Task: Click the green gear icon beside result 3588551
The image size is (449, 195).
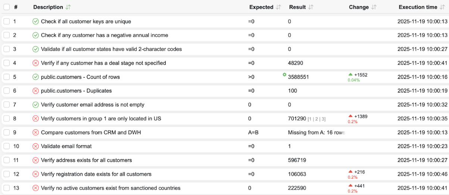Action: pos(284,75)
